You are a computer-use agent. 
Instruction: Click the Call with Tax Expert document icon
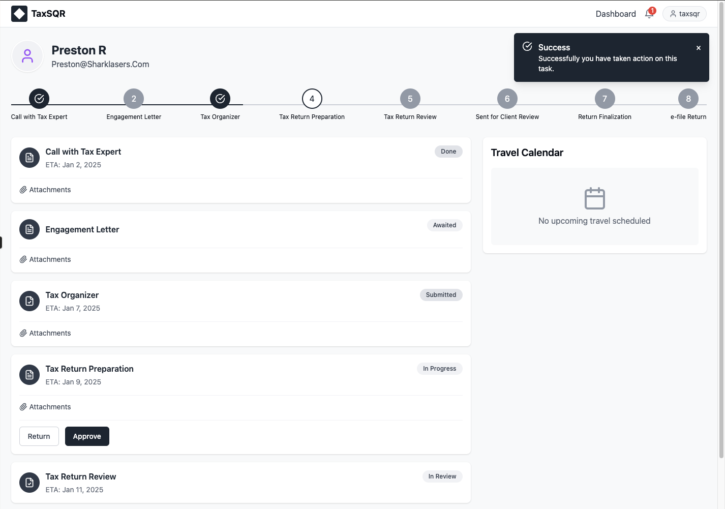pos(29,158)
